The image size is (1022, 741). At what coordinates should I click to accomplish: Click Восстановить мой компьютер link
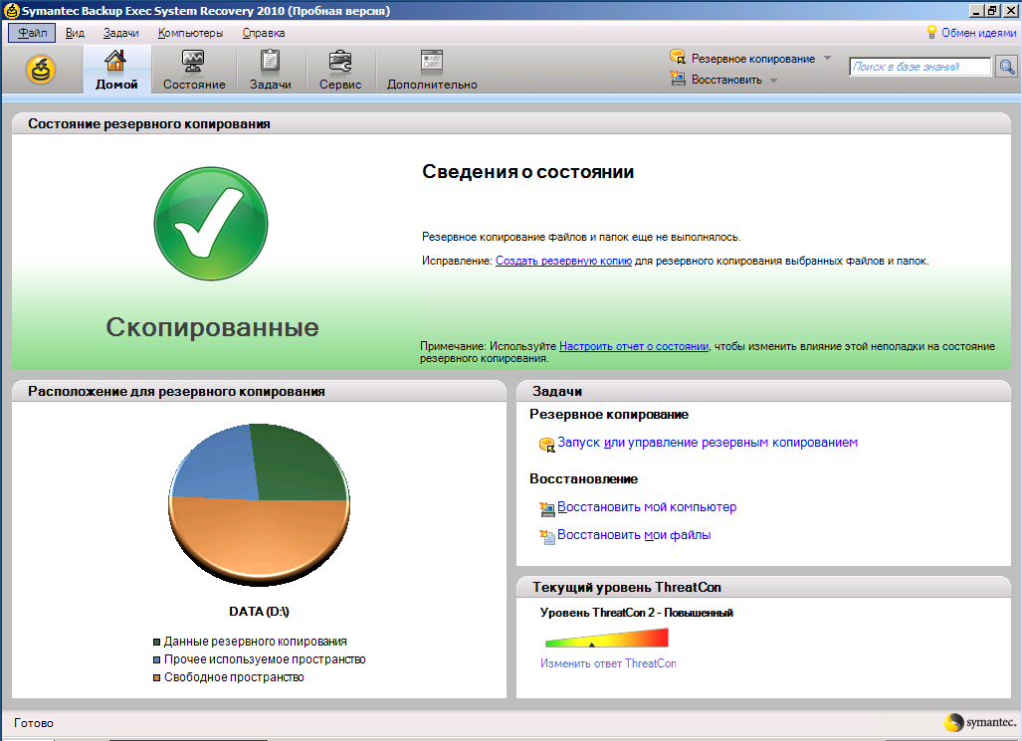pyautogui.click(x=647, y=507)
